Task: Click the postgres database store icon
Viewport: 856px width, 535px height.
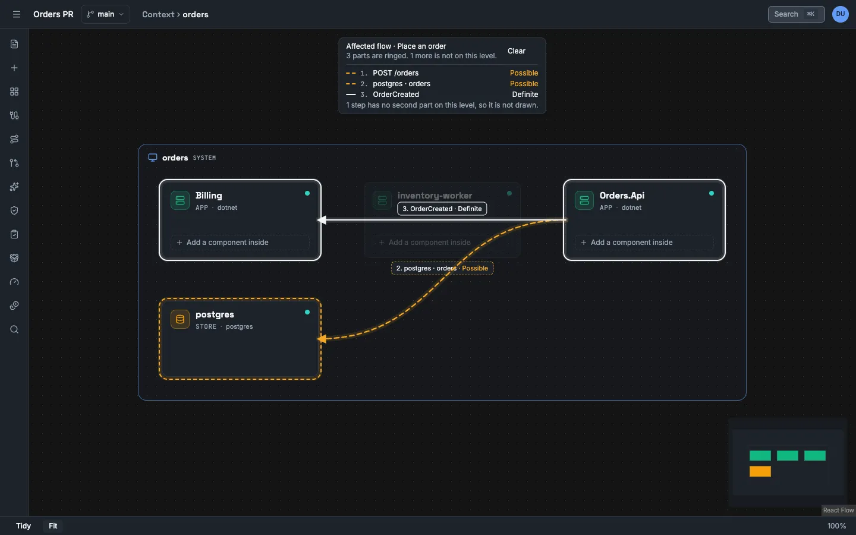Action: point(180,319)
